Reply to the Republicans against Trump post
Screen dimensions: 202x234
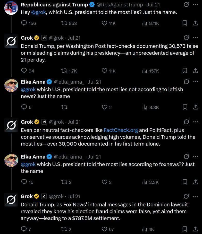24,23
